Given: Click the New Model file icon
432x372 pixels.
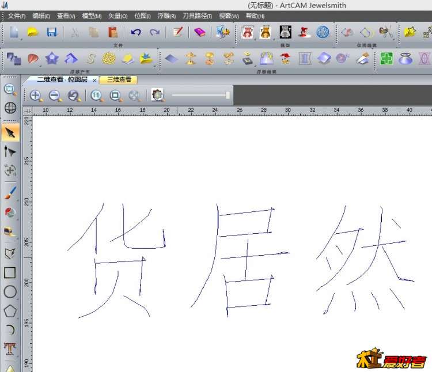Looking at the screenshot, I should (14, 32).
